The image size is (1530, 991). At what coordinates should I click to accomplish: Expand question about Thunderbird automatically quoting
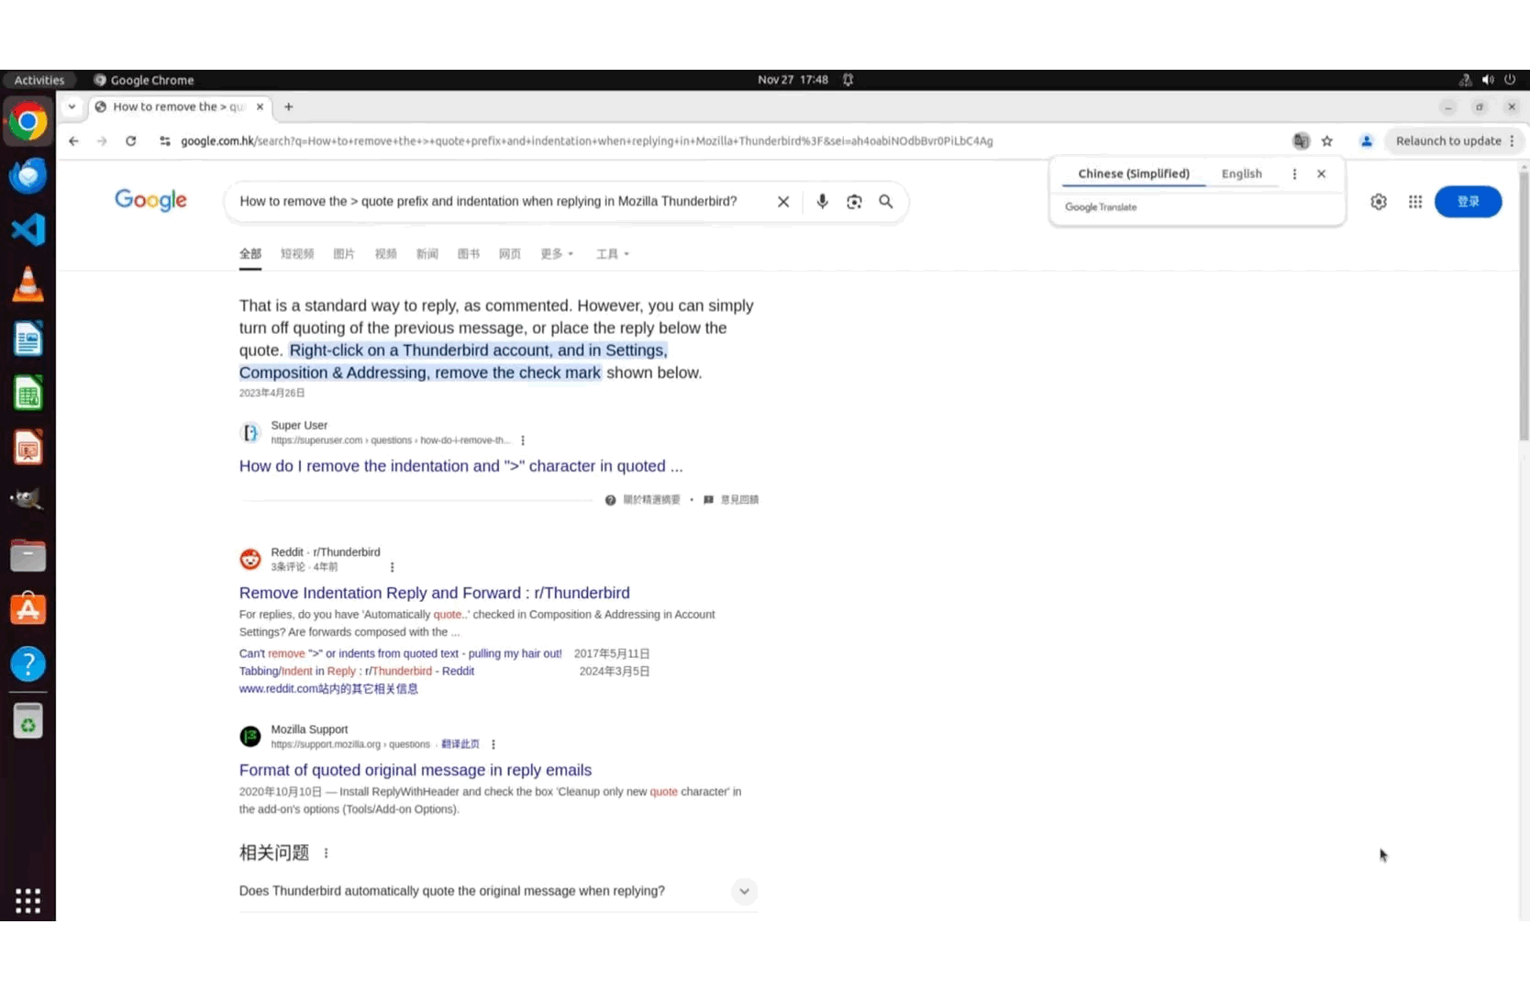pos(744,891)
